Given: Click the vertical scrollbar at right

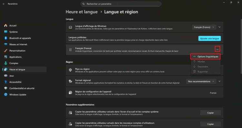Looking at the screenshot, I should (x=241, y=46).
